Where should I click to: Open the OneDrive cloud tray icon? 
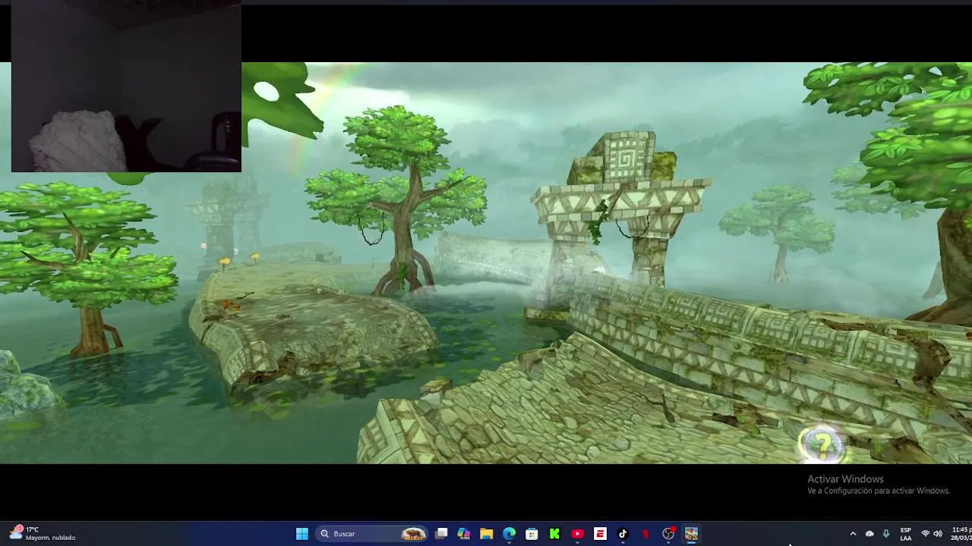tap(869, 534)
